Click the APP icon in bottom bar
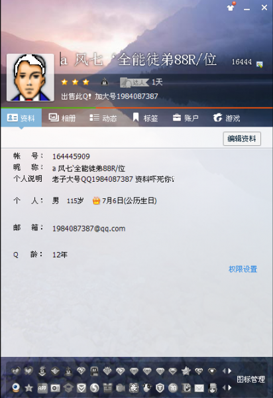Image resolution: width=273 pixels, height=398 pixels. pos(42,388)
